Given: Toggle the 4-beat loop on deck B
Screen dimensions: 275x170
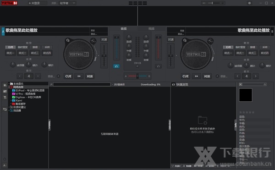Looking at the screenshot, I should point(247,76).
